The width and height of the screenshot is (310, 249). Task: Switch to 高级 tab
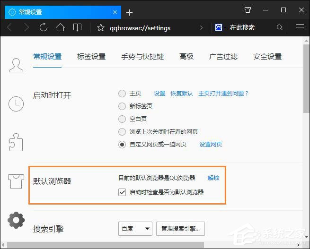(186, 57)
